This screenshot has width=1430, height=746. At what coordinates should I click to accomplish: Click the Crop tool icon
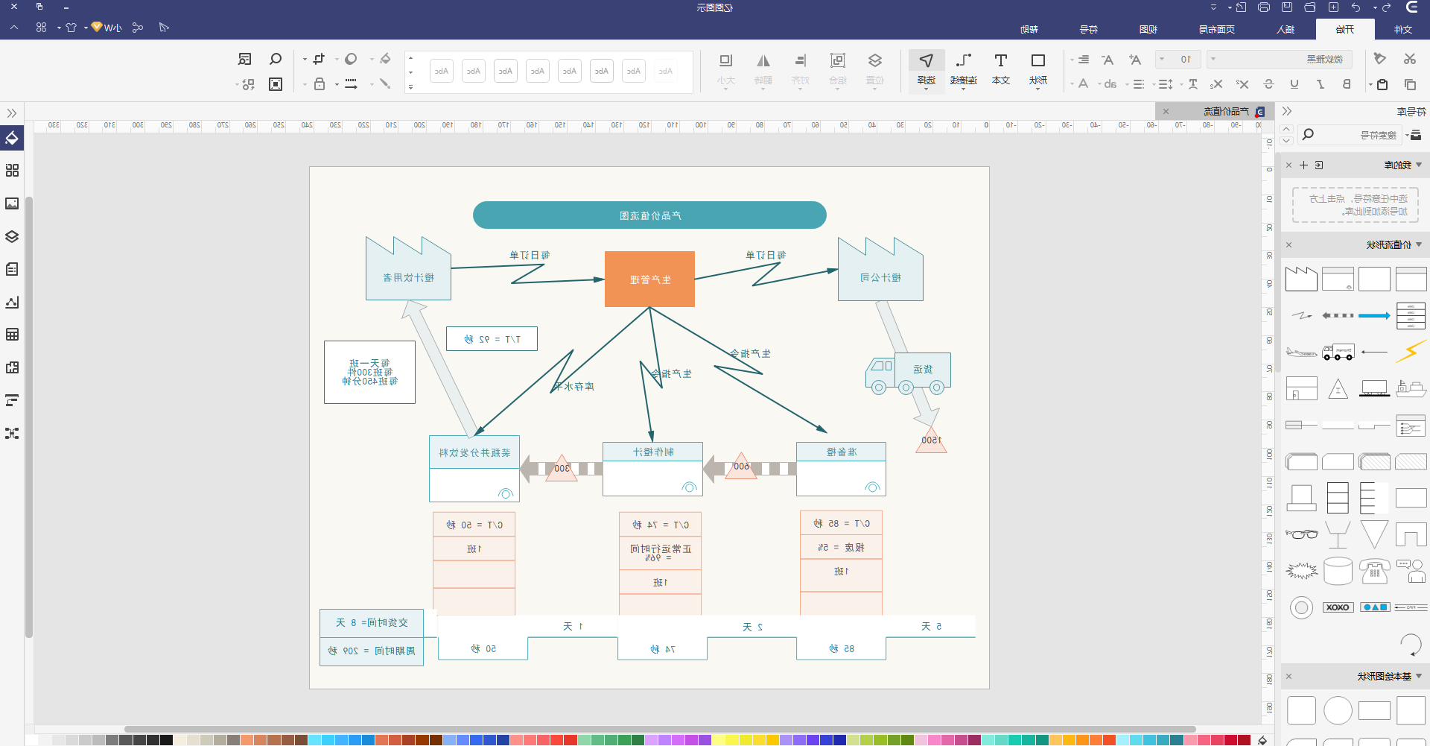[320, 59]
